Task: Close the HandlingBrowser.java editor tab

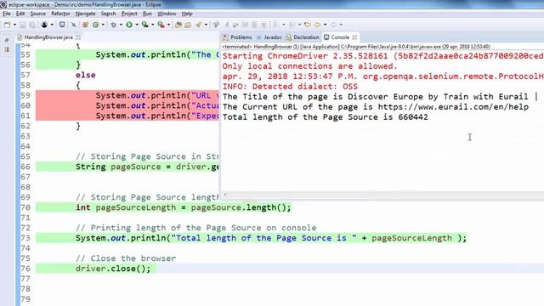Action: (78, 37)
